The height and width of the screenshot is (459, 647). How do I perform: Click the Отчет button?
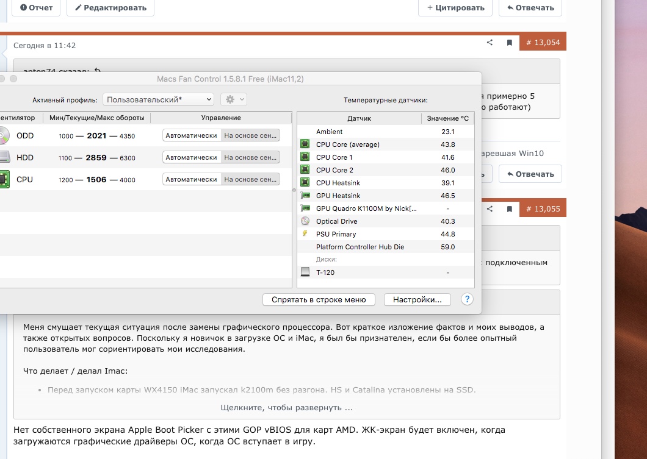(x=36, y=7)
